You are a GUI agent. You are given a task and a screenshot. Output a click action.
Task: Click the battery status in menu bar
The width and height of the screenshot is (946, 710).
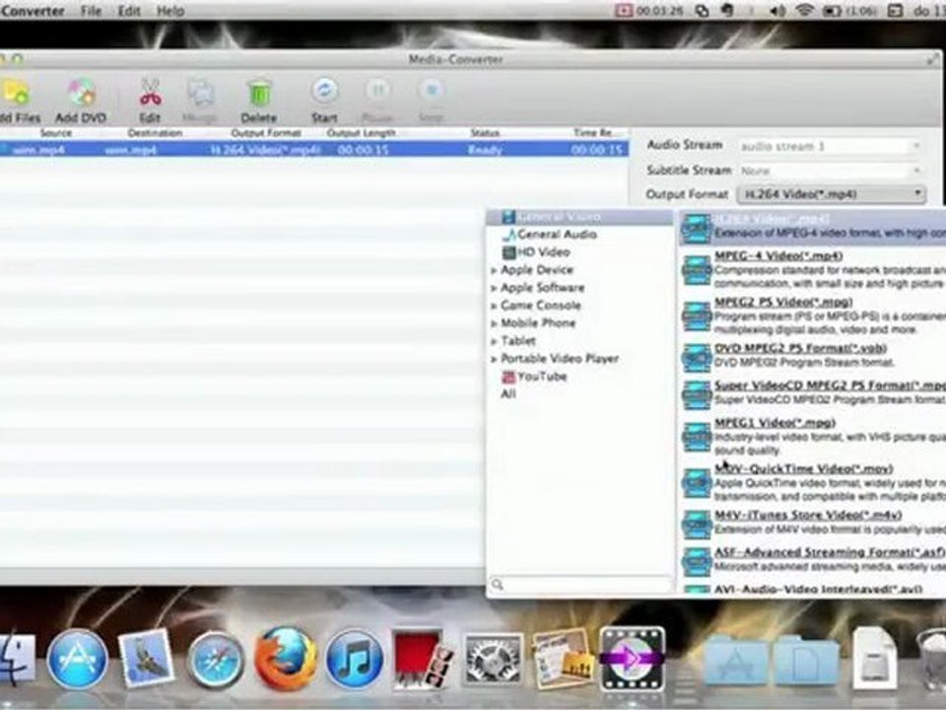coord(850,11)
